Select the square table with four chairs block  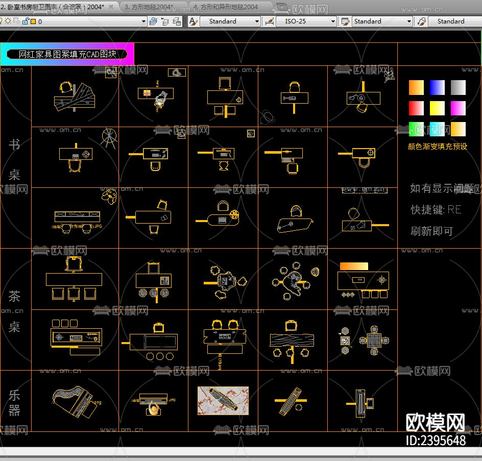click(374, 341)
